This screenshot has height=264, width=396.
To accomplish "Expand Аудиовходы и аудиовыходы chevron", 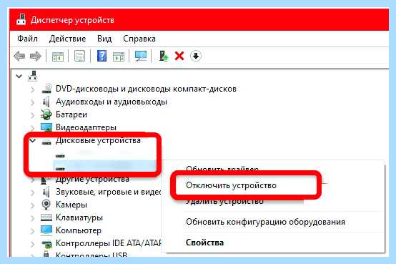I will [x=33, y=102].
